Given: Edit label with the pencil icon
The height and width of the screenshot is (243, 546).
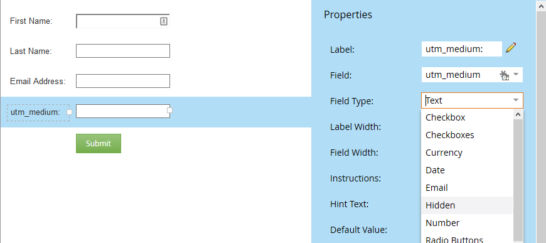Looking at the screenshot, I should pos(511,48).
